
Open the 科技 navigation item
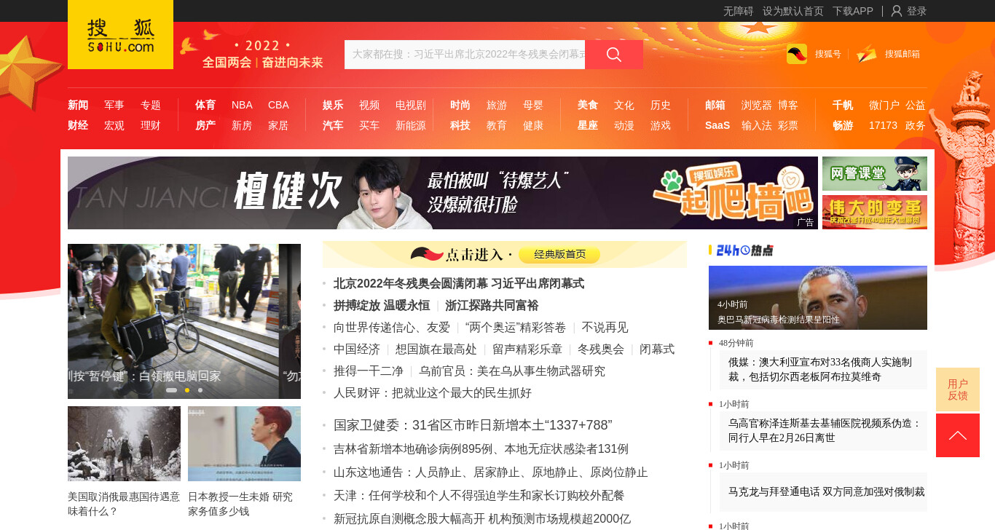pos(460,125)
